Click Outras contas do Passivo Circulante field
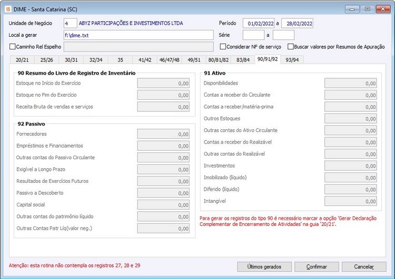This screenshot has height=279, width=395. [x=163, y=158]
